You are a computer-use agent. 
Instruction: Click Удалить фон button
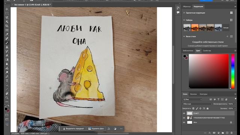(x=96, y=129)
